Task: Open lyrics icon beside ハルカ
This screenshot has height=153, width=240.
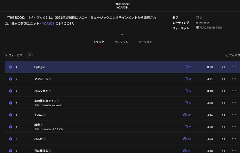Action: (x=45, y=139)
